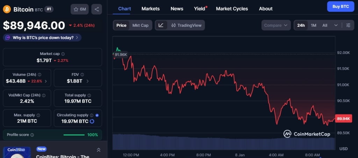
Task: Click the Bitcoin logo icon
Action: [7, 9]
